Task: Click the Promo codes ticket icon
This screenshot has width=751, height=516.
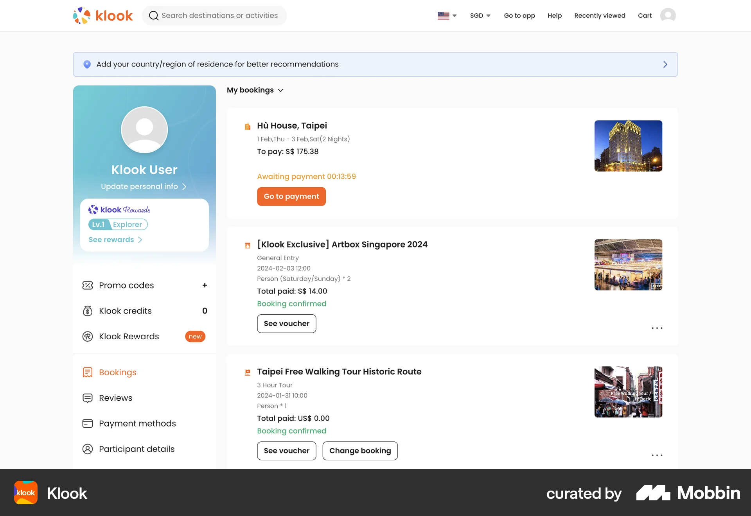Action: (88, 285)
